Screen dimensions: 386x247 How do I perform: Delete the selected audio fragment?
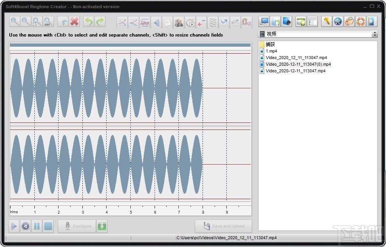point(74,21)
